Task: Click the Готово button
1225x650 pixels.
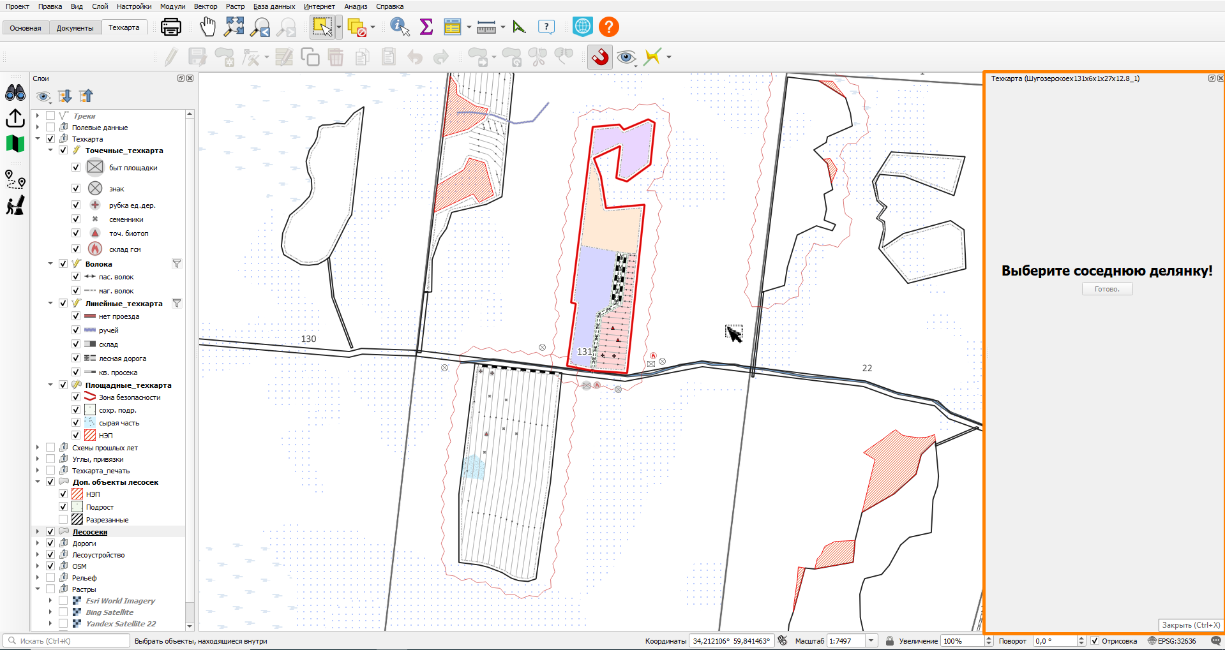Action: pos(1107,289)
